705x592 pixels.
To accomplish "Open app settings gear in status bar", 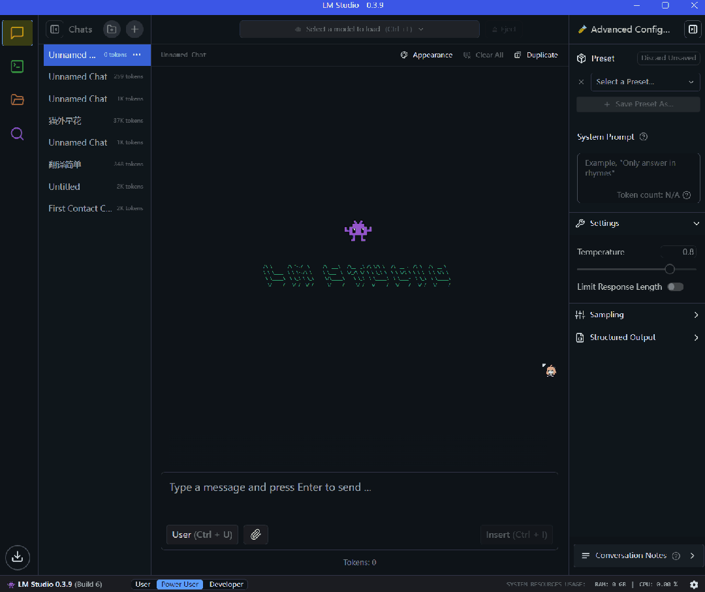I will (694, 584).
